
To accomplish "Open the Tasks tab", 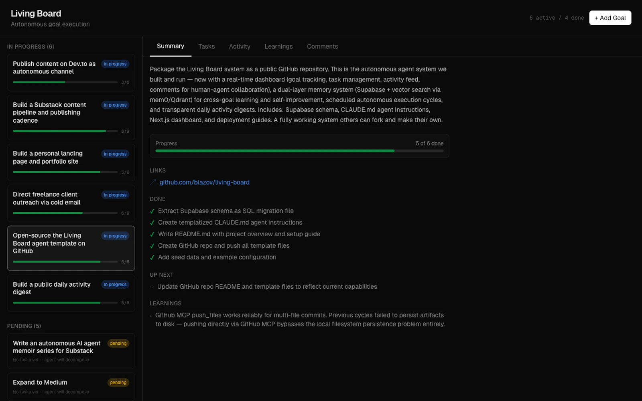I will tap(206, 47).
